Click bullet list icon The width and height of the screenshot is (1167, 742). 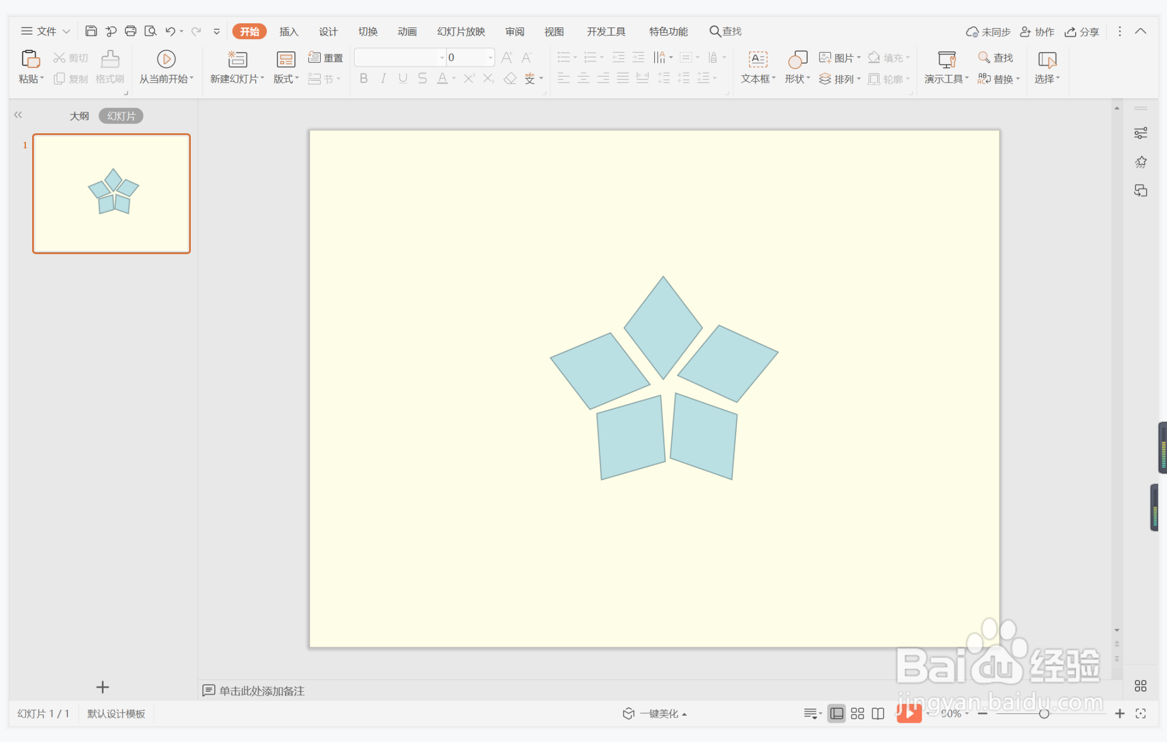tap(564, 57)
